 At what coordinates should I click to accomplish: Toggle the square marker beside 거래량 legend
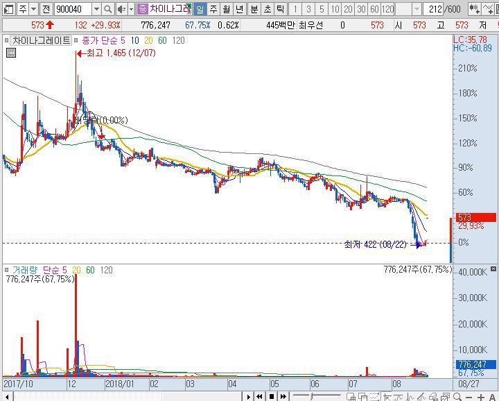click(x=7, y=270)
